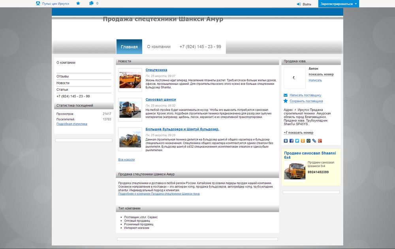Screen dimensions: 395x249
Task: Open the Продаем самосвал Shaanxi 6x4 ad title
Action: click(x=310, y=155)
